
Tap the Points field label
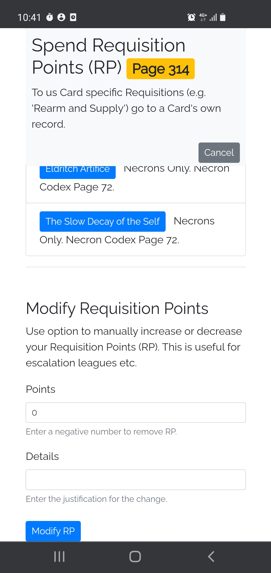point(41,389)
